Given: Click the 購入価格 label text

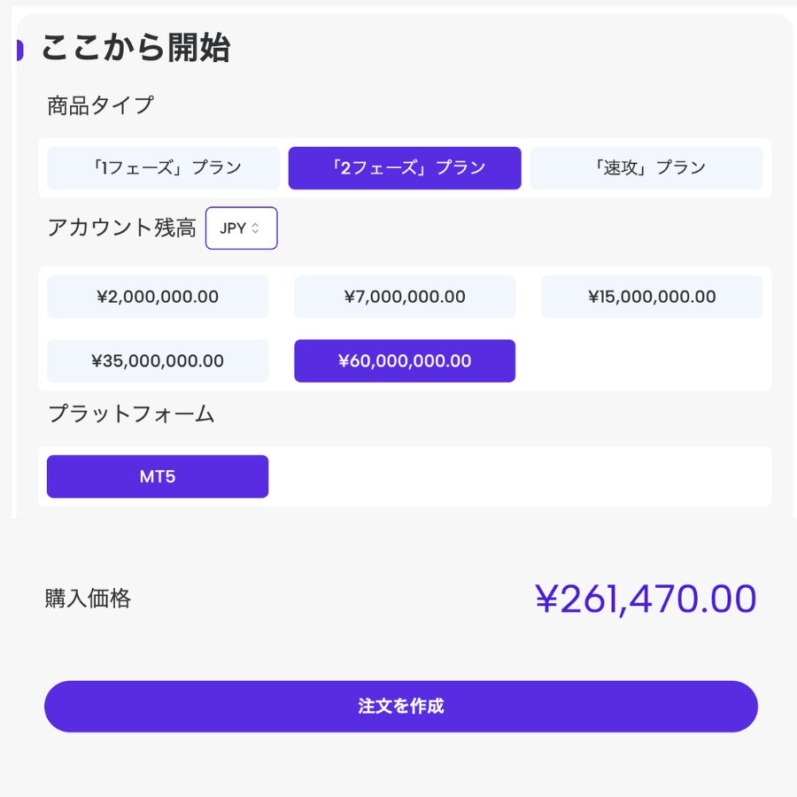Looking at the screenshot, I should [x=88, y=600].
